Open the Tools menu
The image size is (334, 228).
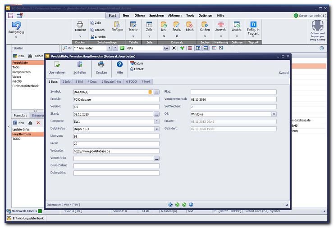click(x=190, y=15)
